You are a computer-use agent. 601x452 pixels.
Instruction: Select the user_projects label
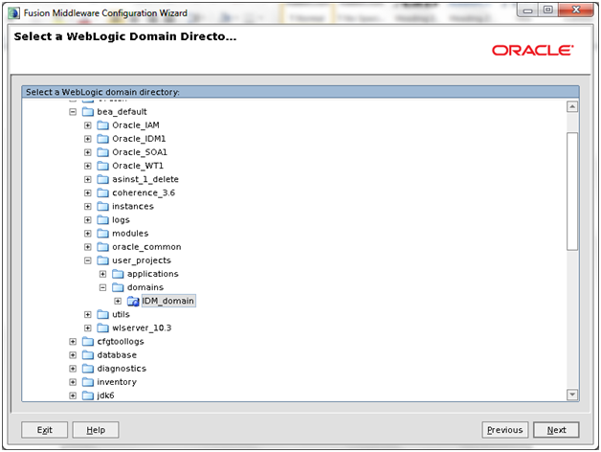(x=142, y=260)
